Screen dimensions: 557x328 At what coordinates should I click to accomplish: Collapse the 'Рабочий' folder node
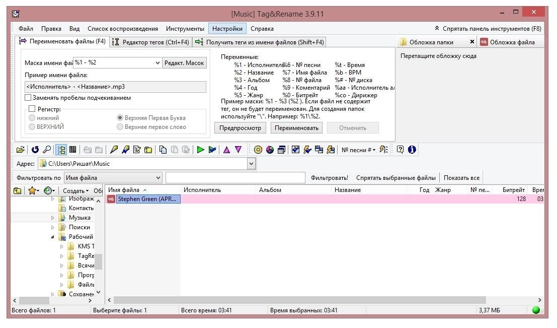point(52,237)
